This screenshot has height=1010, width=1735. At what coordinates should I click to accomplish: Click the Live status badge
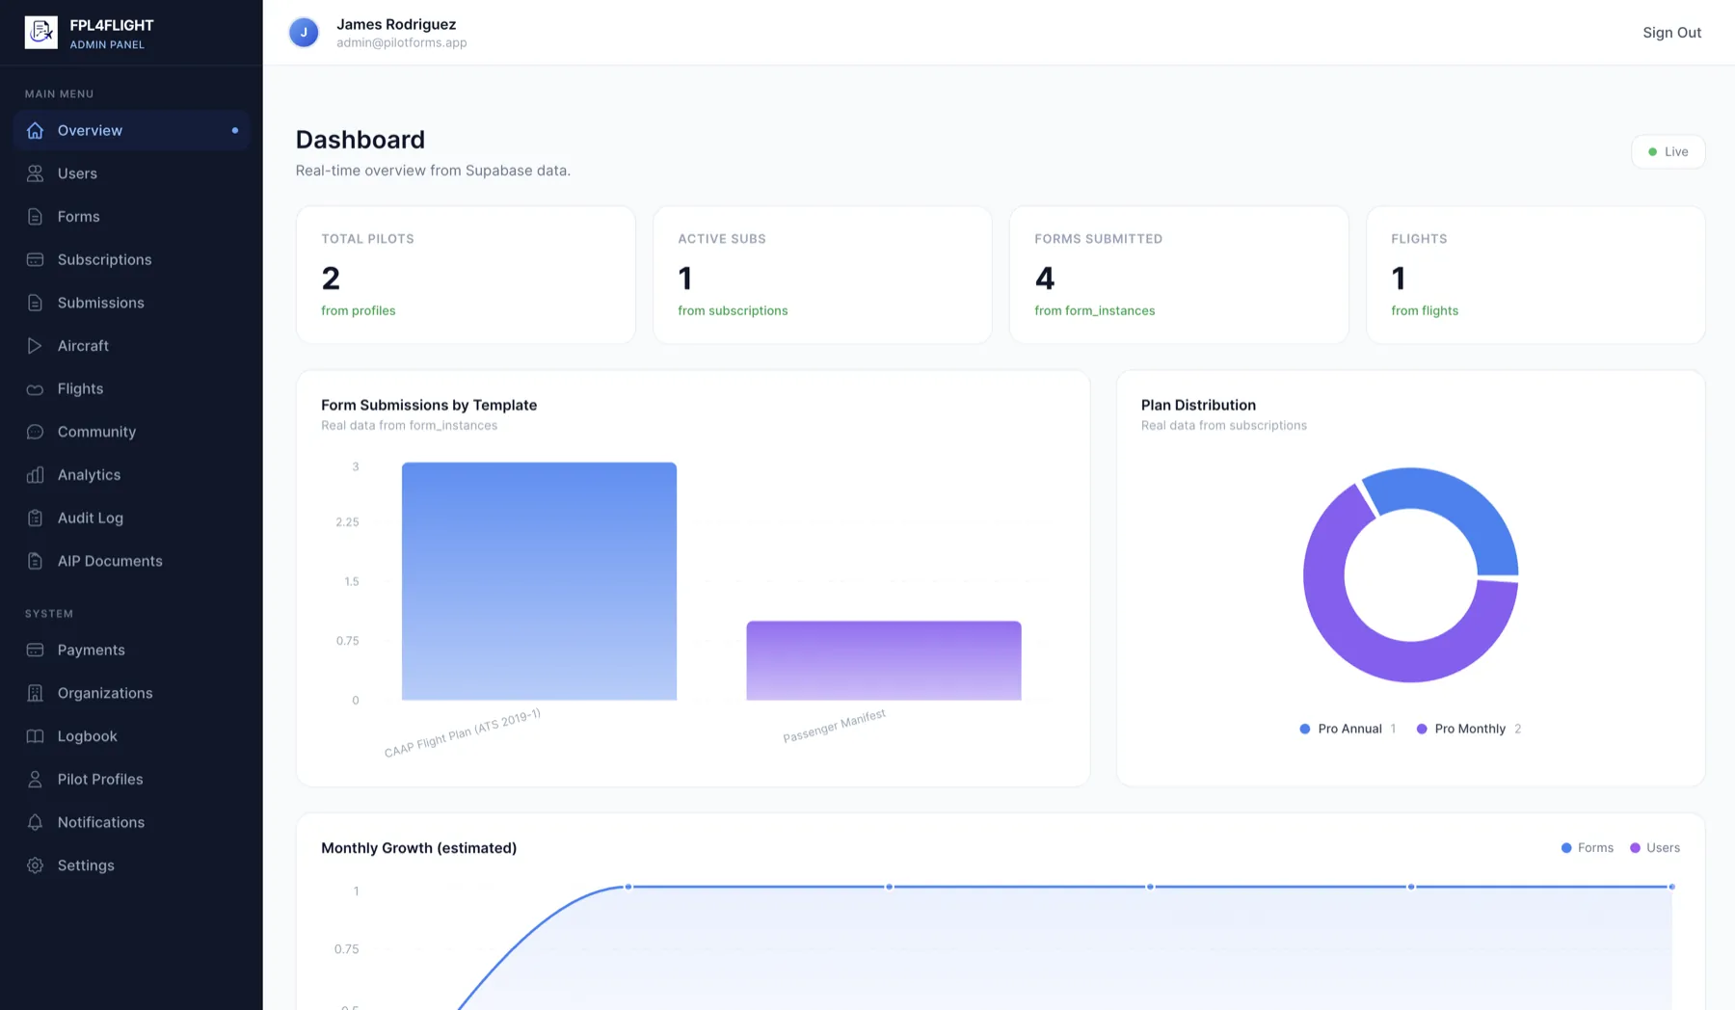tap(1668, 151)
